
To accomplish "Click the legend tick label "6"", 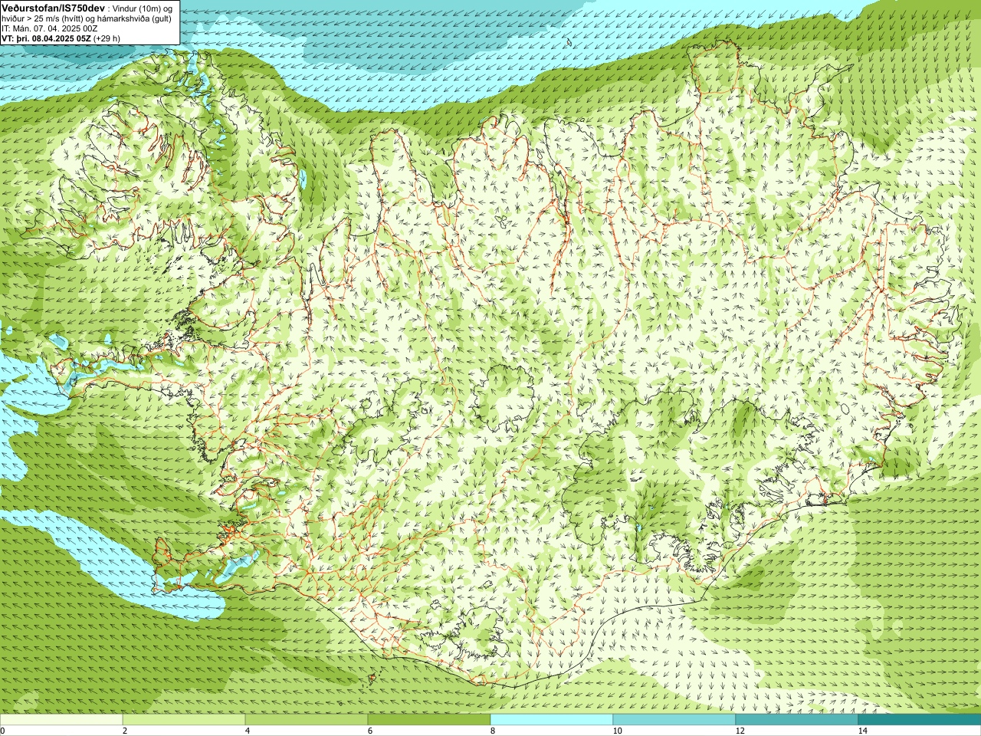I will tap(370, 731).
